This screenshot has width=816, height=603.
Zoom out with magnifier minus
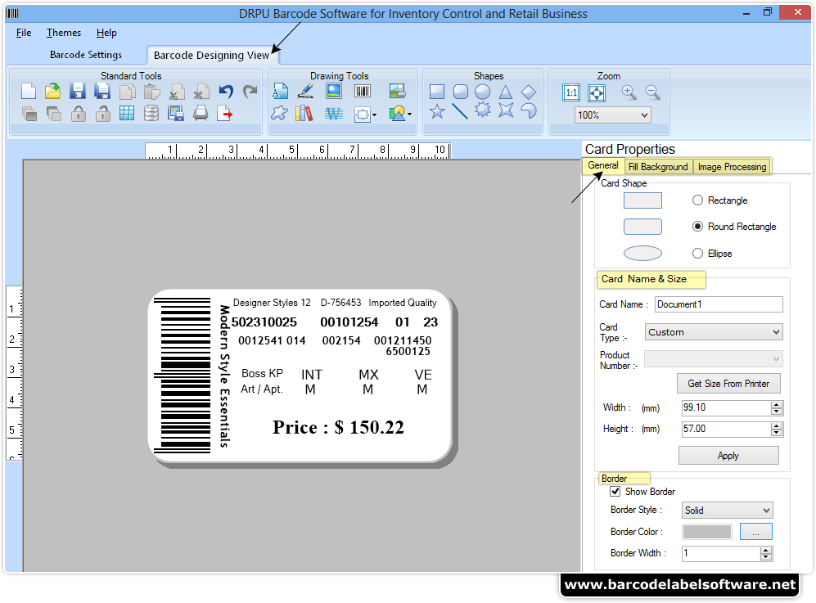pos(652,92)
